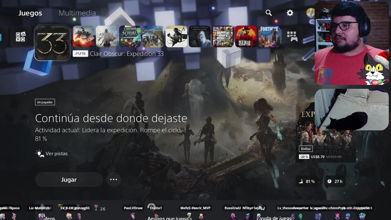
Task: Click the PS5 platform badge
Action: coord(80,54)
